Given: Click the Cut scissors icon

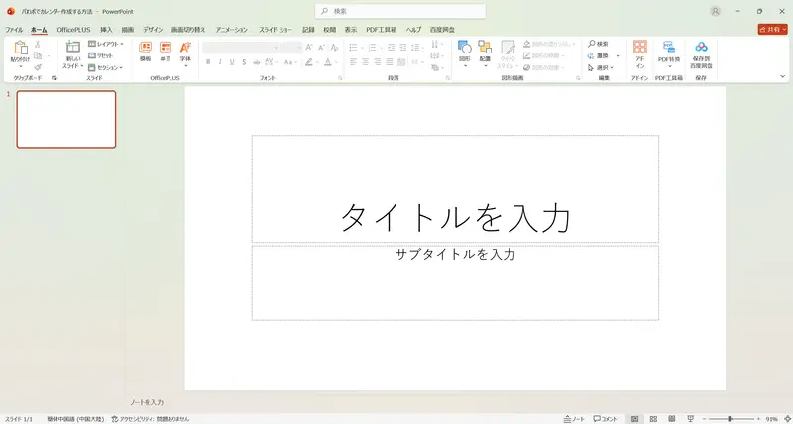Looking at the screenshot, I should click(38, 44).
